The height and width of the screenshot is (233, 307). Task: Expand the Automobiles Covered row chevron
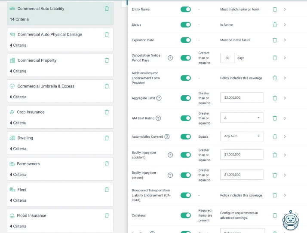click(x=285, y=136)
